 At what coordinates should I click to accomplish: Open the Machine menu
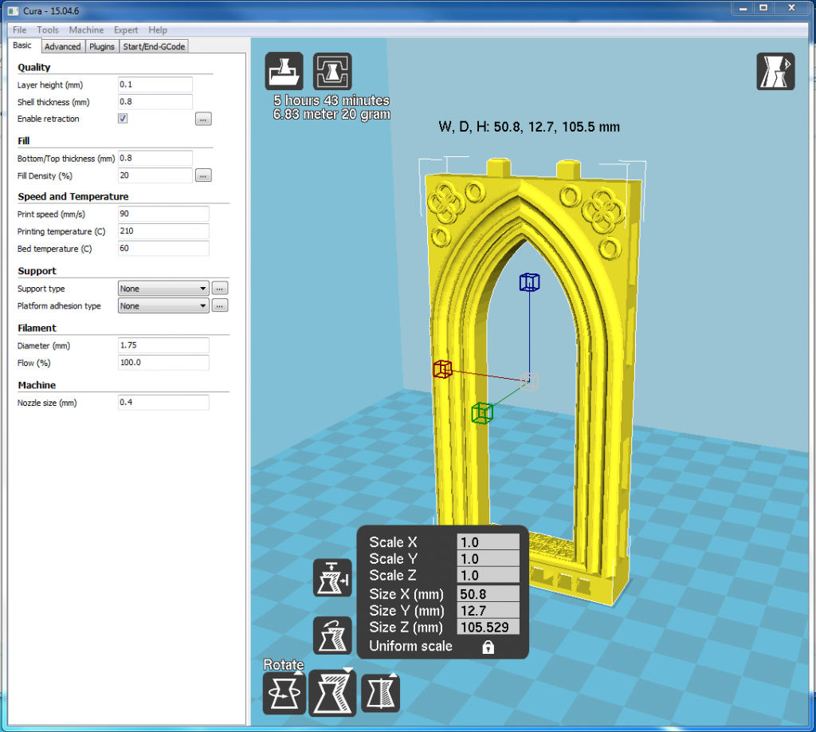coord(86,30)
